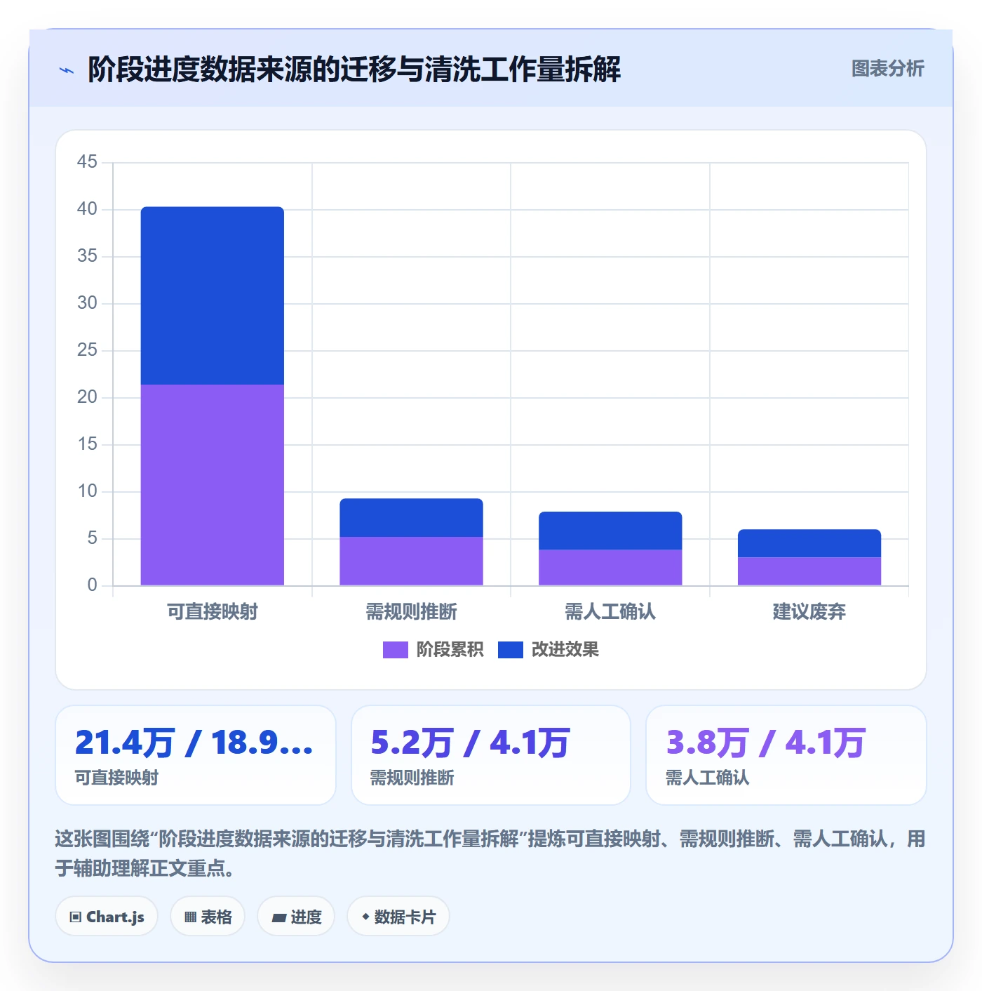Click the 可直接映射 x-axis label
The height and width of the screenshot is (991, 982).
point(213,612)
